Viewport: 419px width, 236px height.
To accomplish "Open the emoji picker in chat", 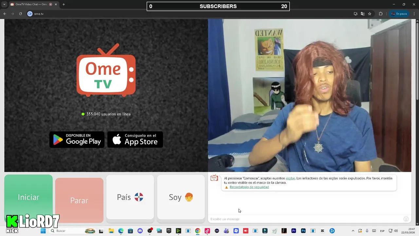I will (x=406, y=219).
